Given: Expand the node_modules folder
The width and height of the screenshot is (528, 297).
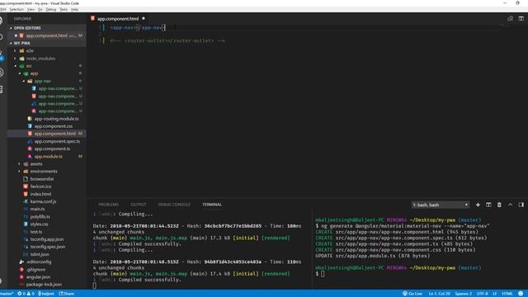Looking at the screenshot, I should point(40,59).
